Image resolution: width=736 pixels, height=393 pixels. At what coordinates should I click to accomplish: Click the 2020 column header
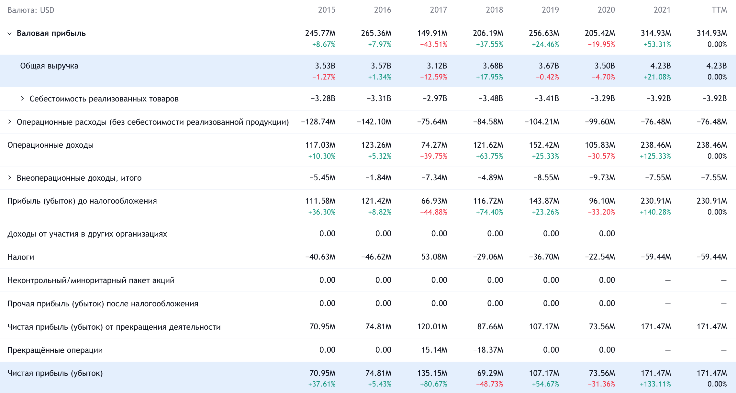[606, 10]
